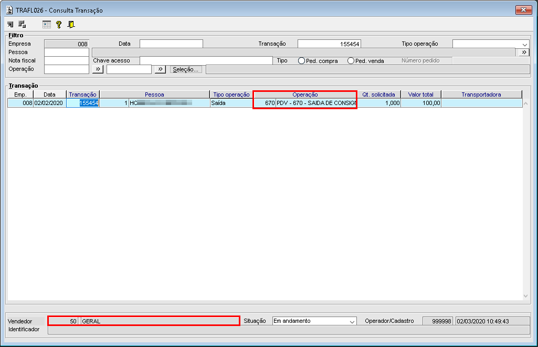This screenshot has width=538, height=347.
Task: Exit via the yellow door icon
Action: click(71, 24)
